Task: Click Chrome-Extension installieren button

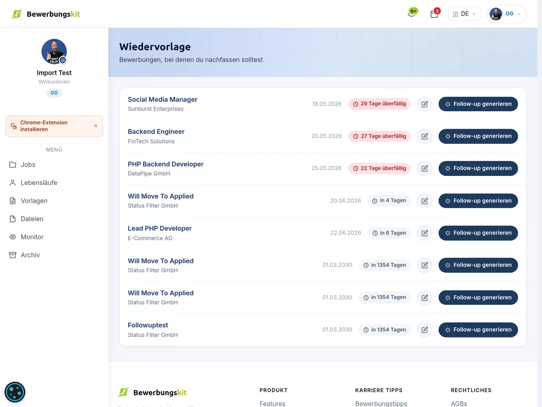Action: coord(54,126)
